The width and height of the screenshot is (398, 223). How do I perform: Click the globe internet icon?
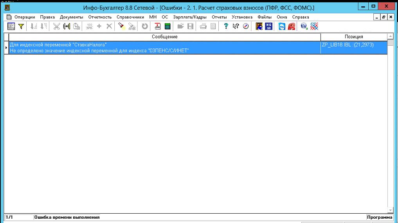coord(304,26)
